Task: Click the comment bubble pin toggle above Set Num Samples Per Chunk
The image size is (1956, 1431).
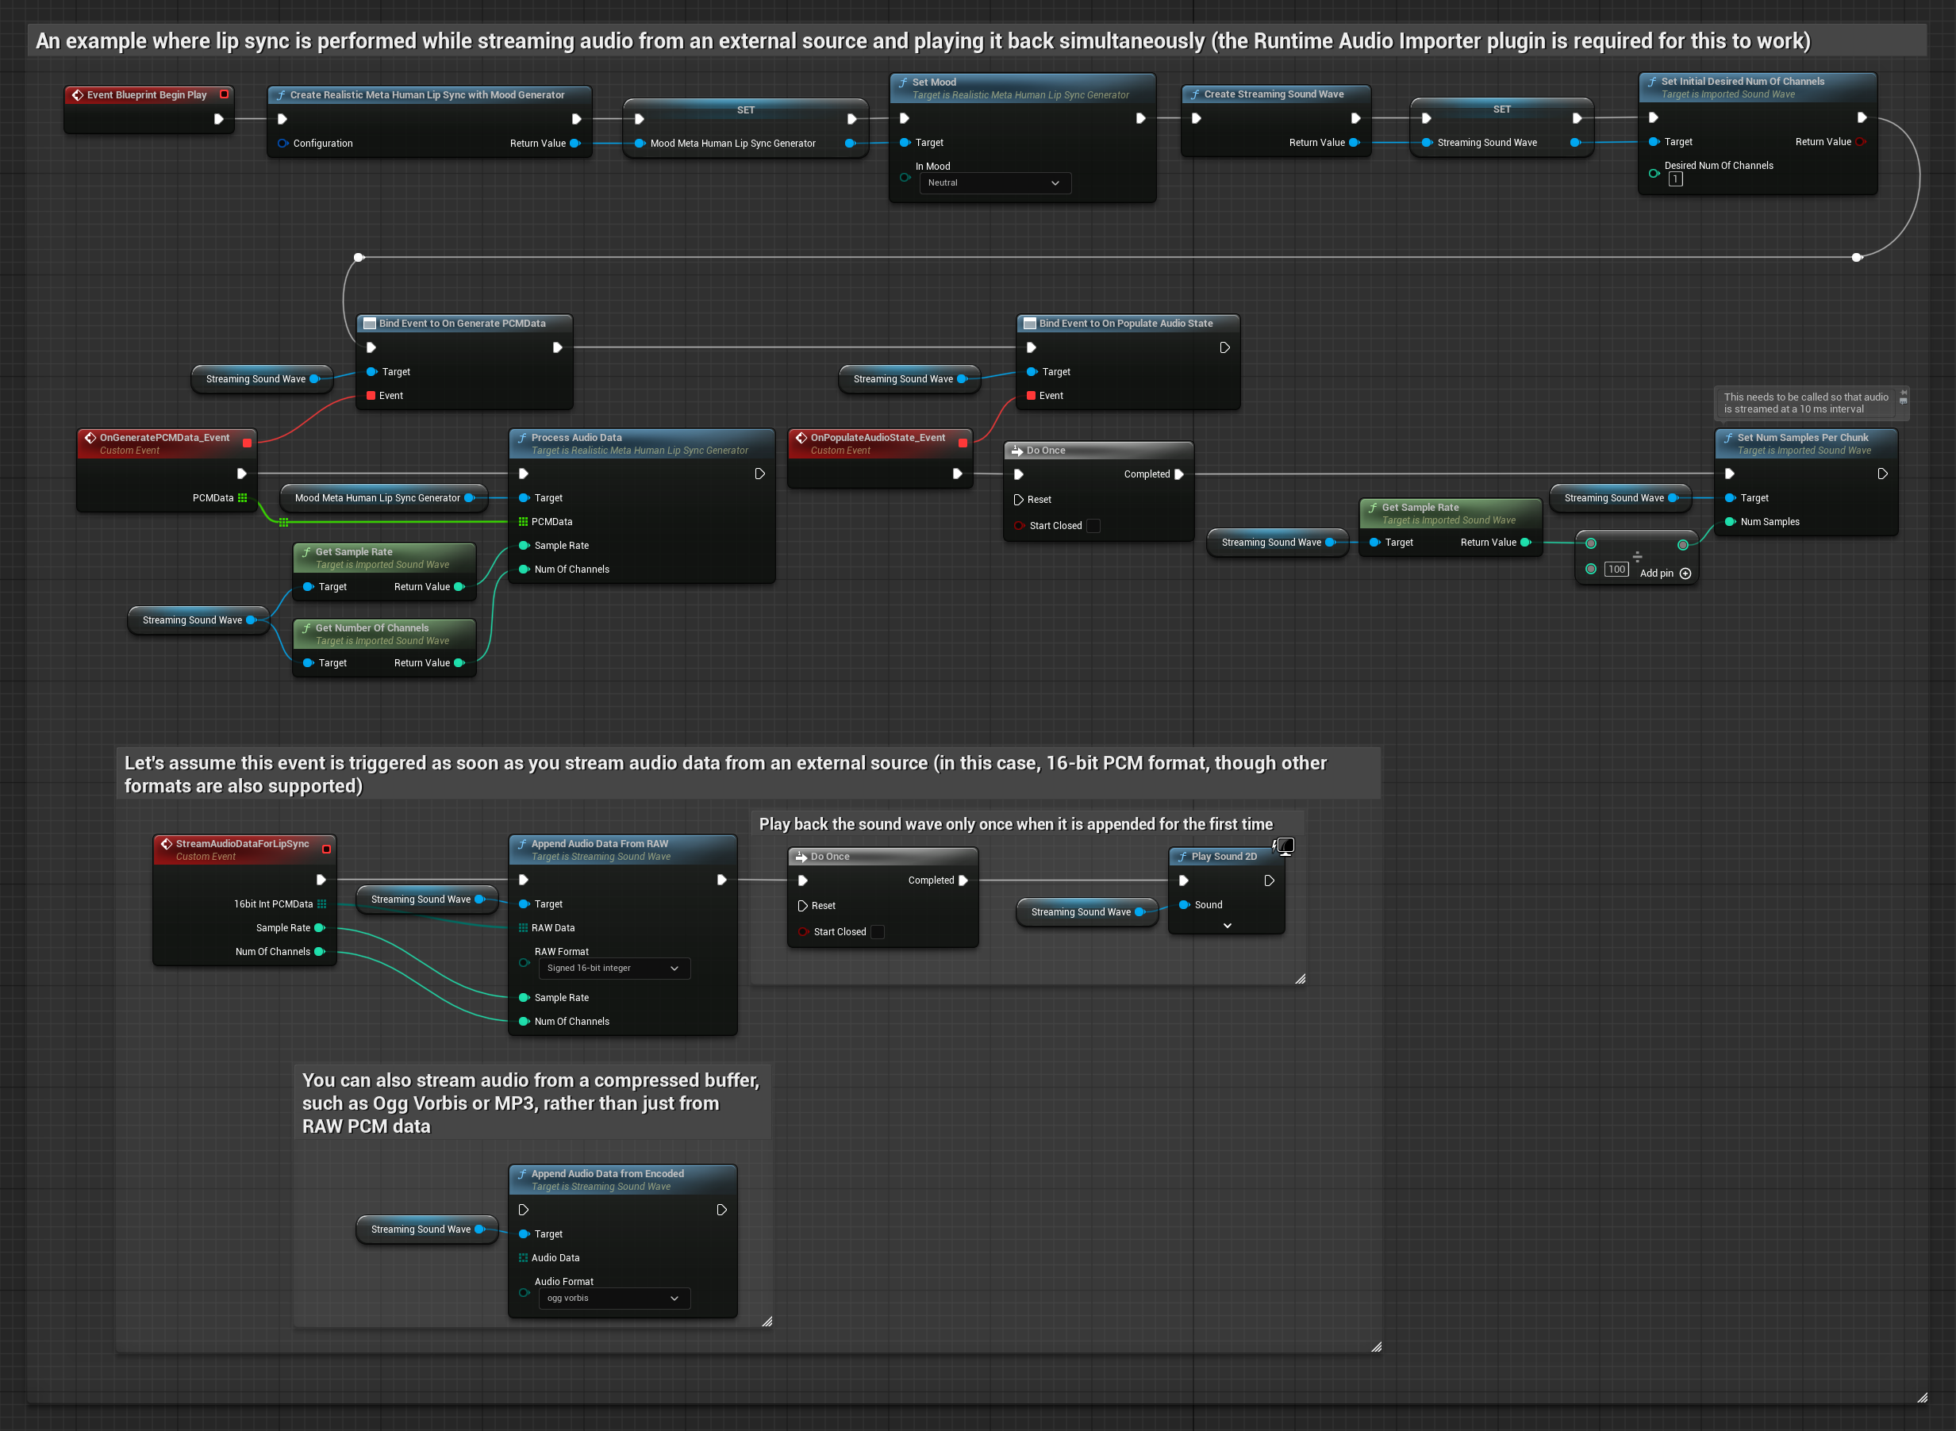Action: [x=1903, y=393]
